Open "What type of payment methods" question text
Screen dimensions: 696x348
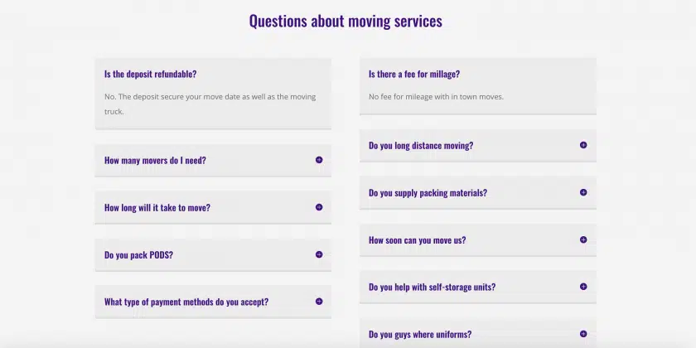click(186, 302)
